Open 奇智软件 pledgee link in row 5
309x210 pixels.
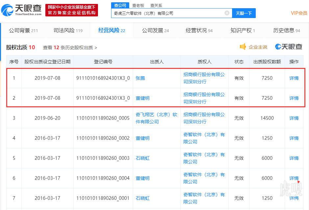204,158
